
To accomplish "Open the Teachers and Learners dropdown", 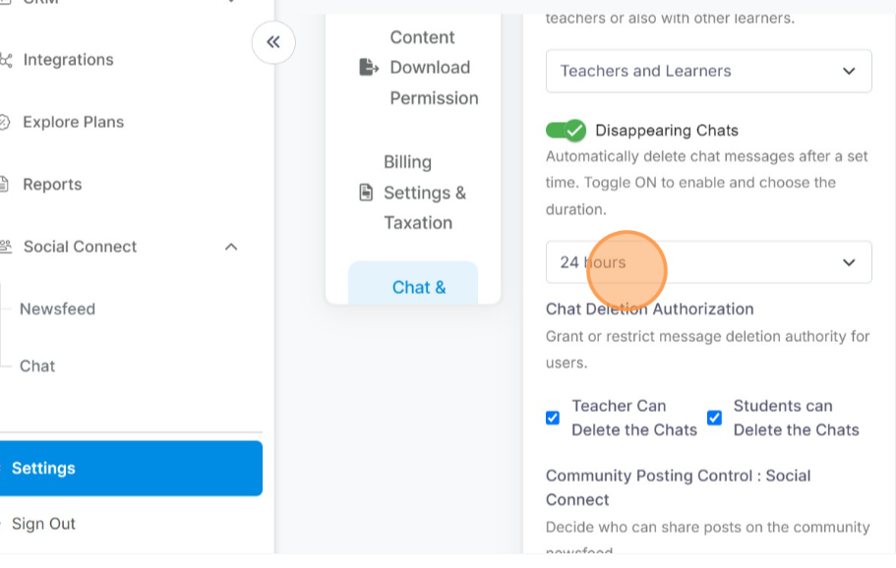I will [708, 71].
